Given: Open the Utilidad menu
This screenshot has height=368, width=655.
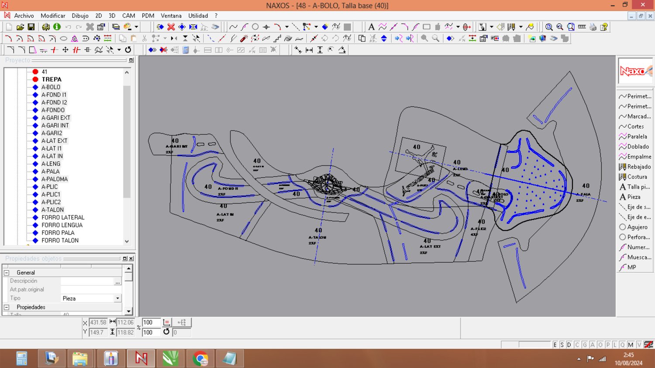Looking at the screenshot, I should pyautogui.click(x=198, y=16).
